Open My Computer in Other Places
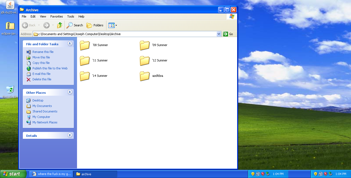The image size is (351, 178). coord(41,117)
